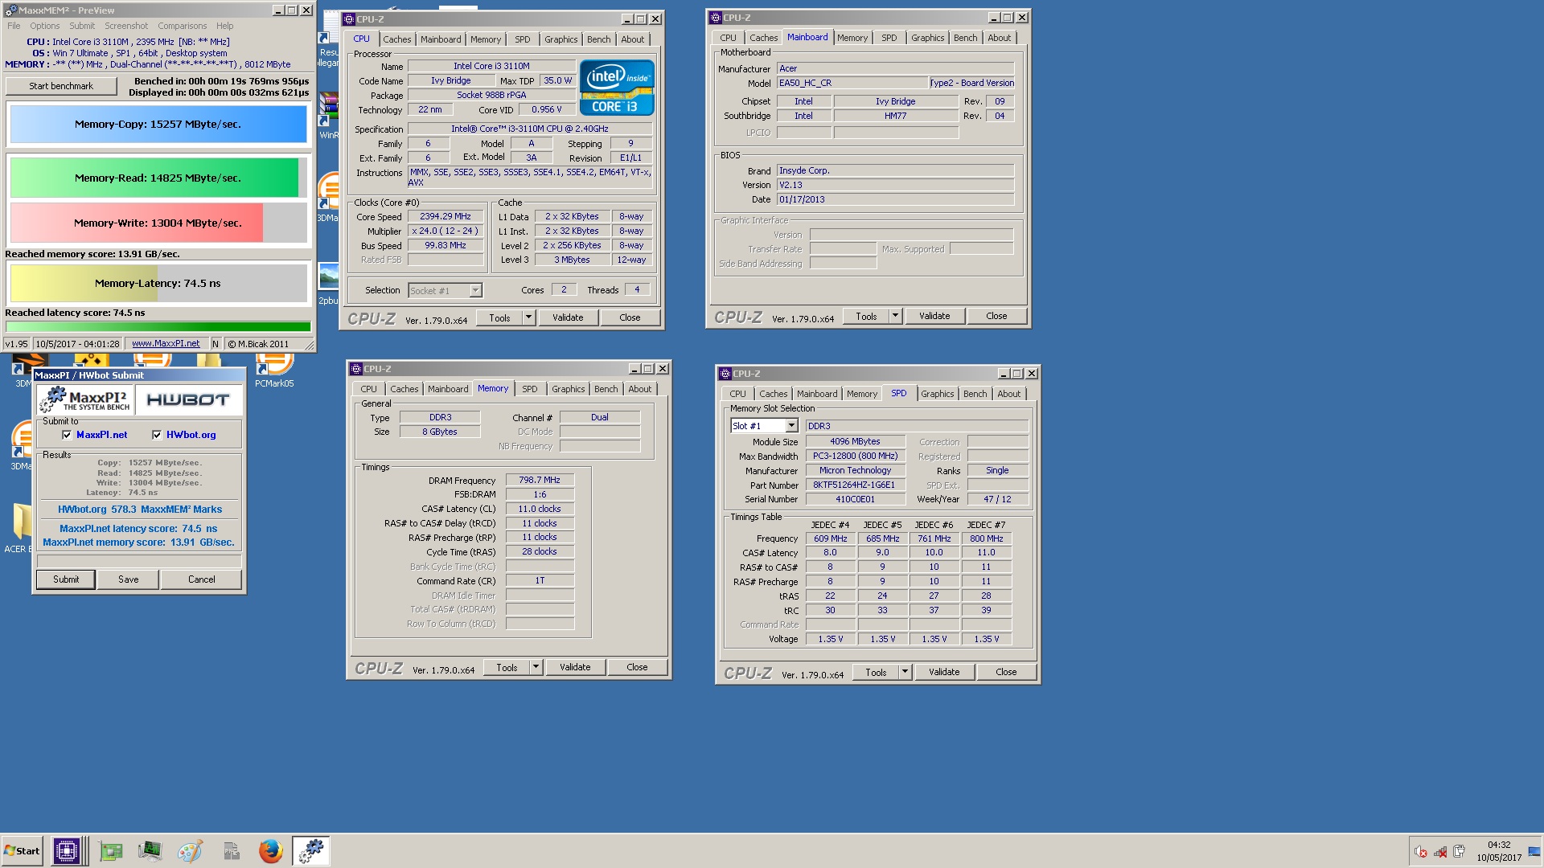This screenshot has height=868, width=1544.
Task: Click the green graphics card taskbar icon
Action: click(x=111, y=851)
